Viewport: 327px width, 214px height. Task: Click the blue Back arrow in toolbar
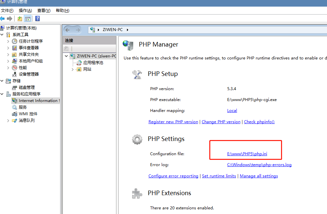[x=3, y=18]
